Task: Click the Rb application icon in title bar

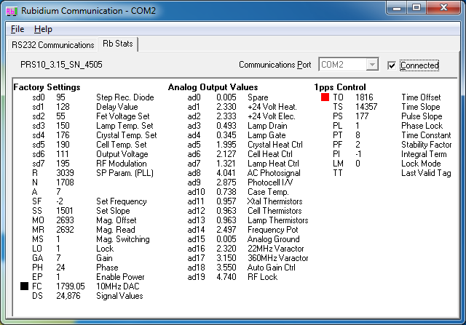Action: 12,12
